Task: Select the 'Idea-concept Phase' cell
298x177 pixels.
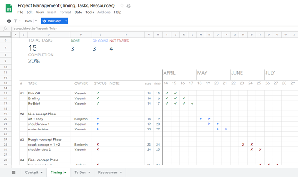Action: (49, 114)
